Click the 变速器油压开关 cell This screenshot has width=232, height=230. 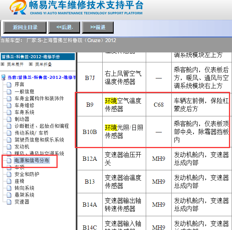click(124, 159)
